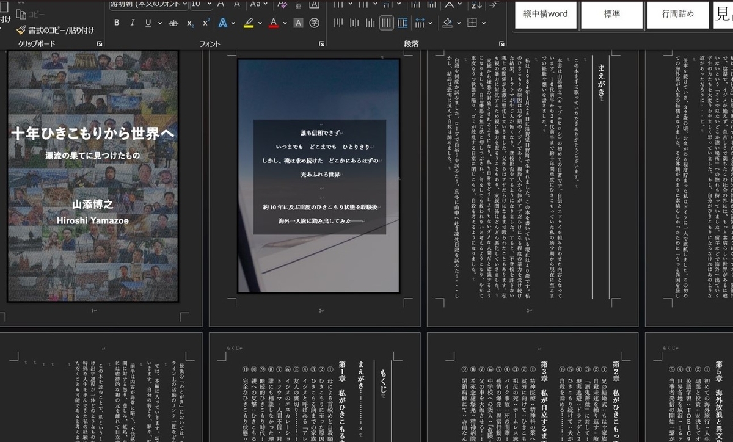Image resolution: width=733 pixels, height=442 pixels.
Task: Click the cover title 十年ひきこもりから世界へ
Action: [x=92, y=134]
